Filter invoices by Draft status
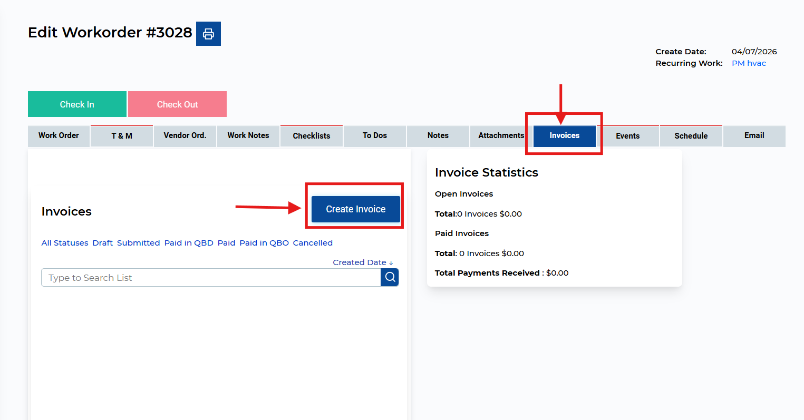804x420 pixels. coord(103,243)
